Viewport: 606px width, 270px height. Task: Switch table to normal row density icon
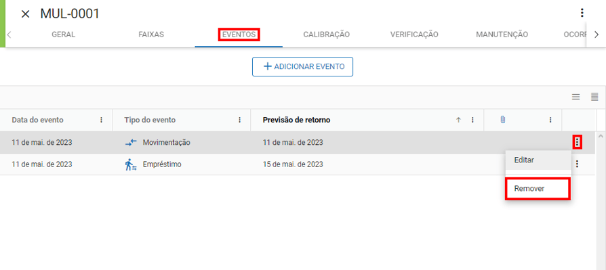(576, 97)
